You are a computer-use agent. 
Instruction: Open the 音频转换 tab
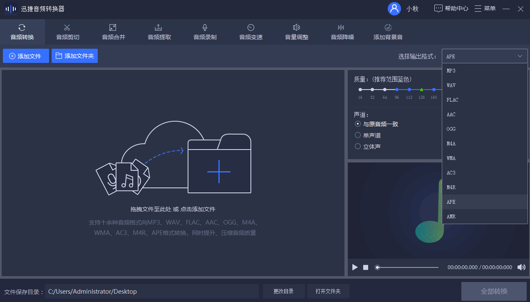(x=22, y=32)
